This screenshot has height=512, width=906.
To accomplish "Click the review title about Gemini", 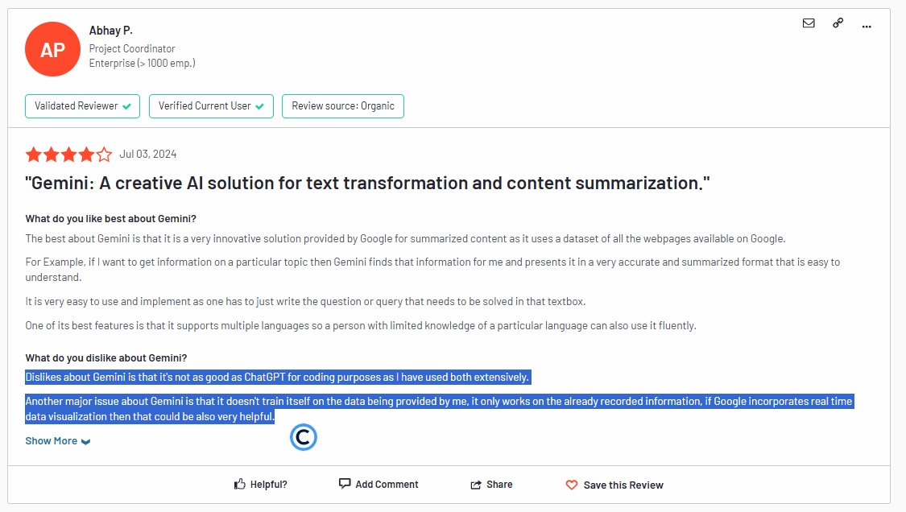I will click(367, 184).
